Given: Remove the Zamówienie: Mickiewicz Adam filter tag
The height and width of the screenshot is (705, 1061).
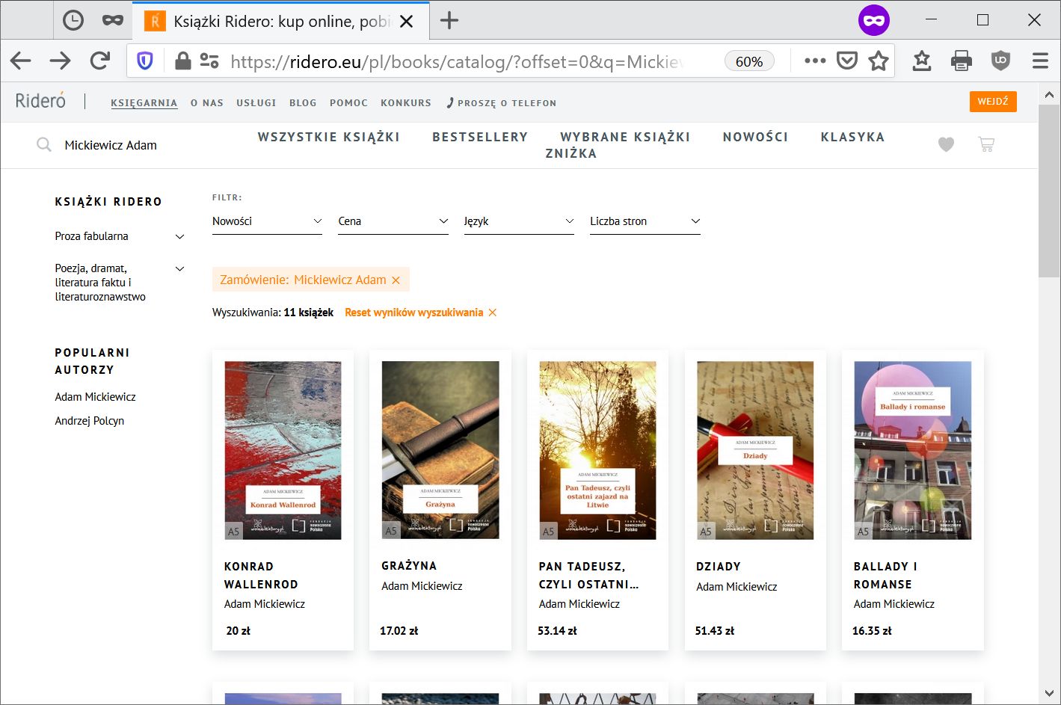Looking at the screenshot, I should tap(396, 280).
